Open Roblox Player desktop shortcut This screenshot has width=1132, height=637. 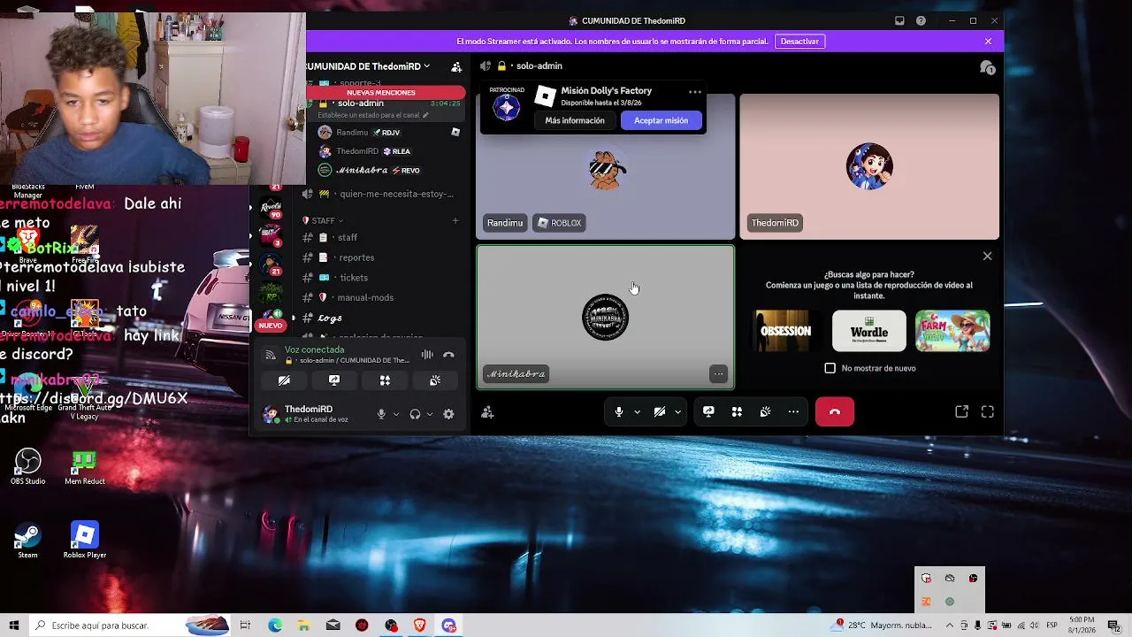click(84, 541)
